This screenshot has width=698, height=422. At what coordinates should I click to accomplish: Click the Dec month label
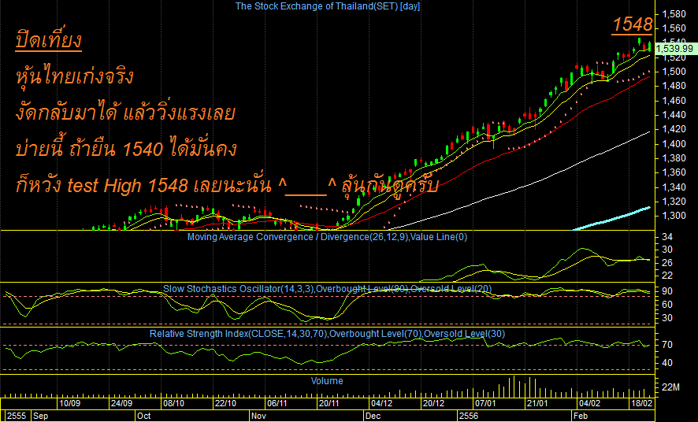point(373,416)
